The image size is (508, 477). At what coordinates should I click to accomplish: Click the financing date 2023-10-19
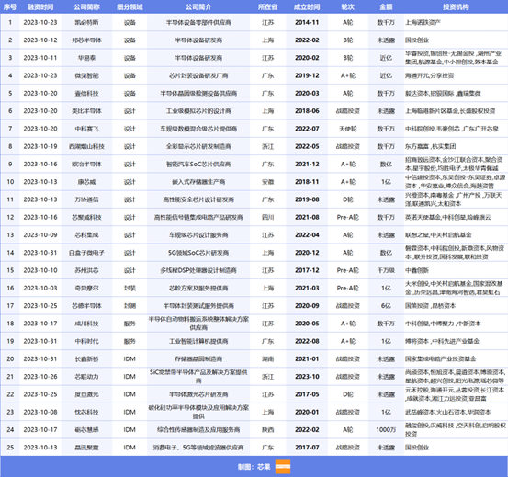40,146
